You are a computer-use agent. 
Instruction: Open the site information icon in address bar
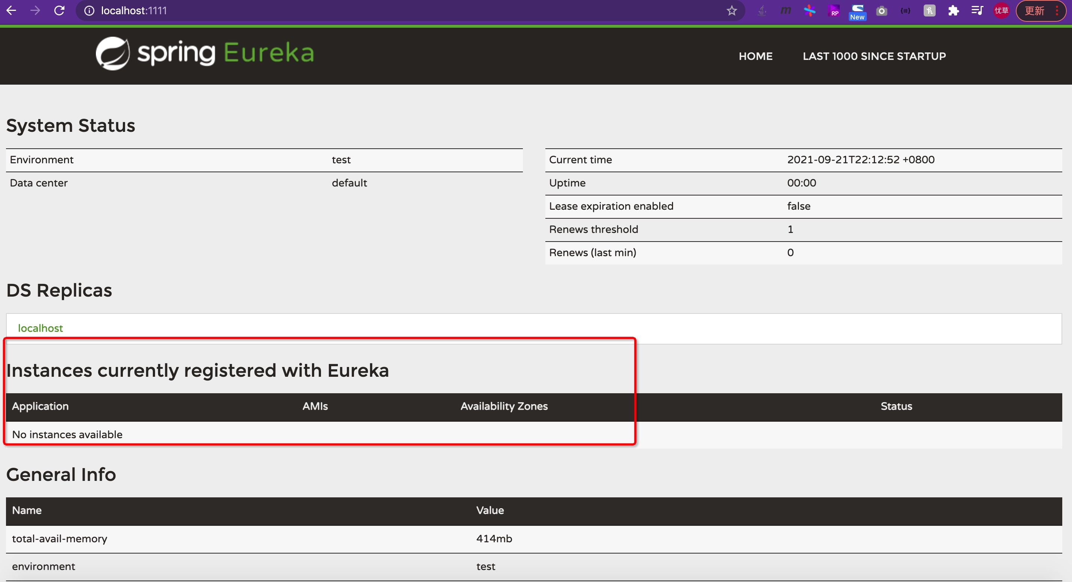(x=89, y=11)
